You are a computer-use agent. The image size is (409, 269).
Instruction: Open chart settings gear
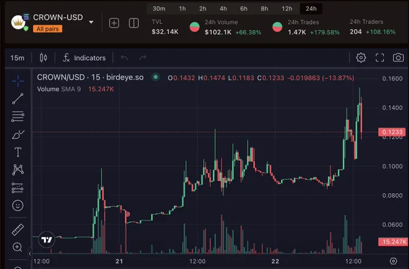coord(361,58)
